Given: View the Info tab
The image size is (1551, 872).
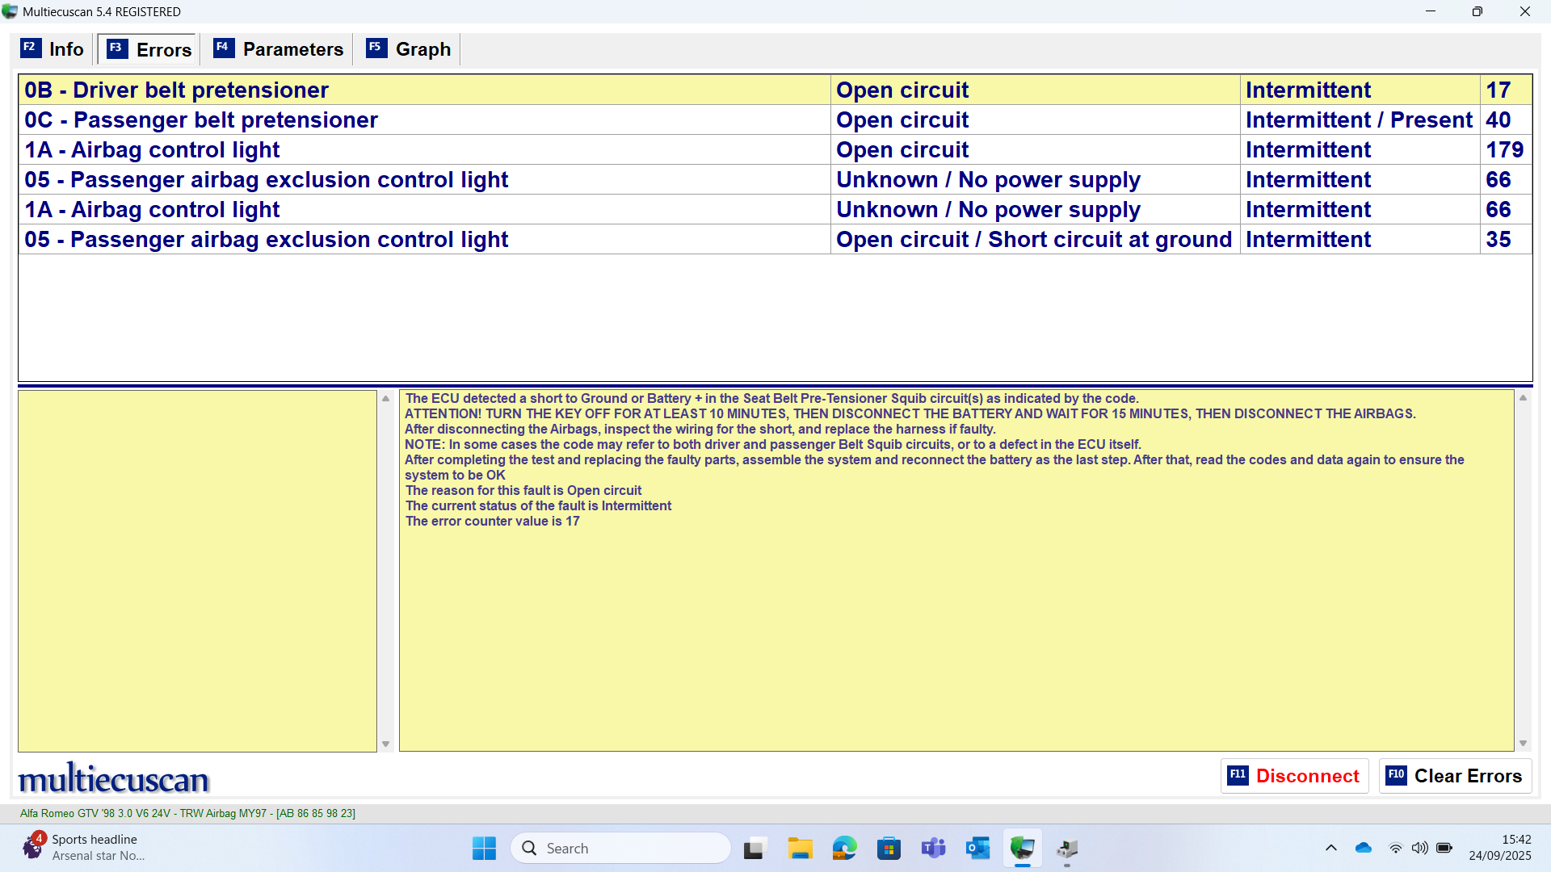Looking at the screenshot, I should pyautogui.click(x=52, y=48).
